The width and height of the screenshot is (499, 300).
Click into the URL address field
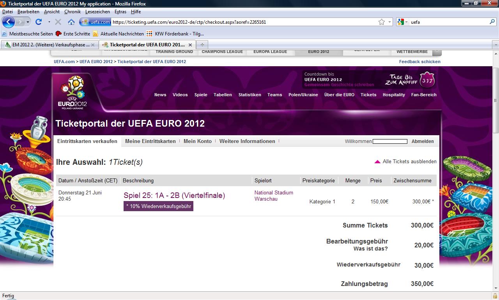tap(244, 22)
